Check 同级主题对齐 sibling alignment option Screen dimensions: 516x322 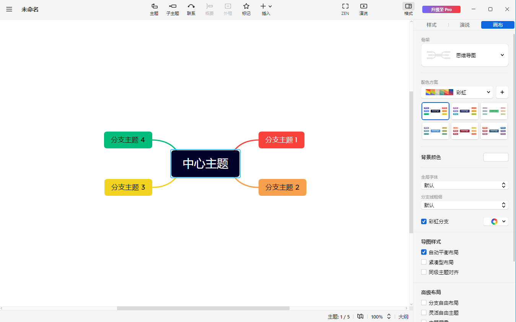424,272
